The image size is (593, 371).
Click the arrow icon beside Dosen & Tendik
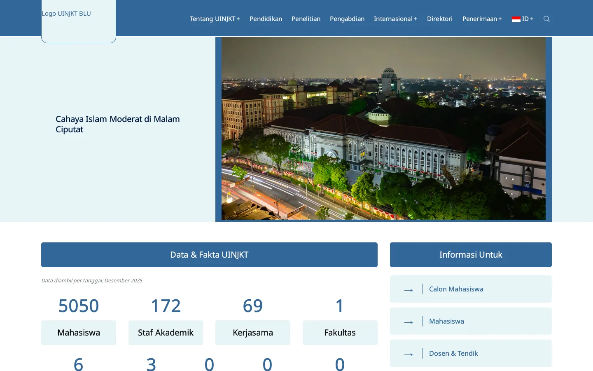click(x=409, y=355)
